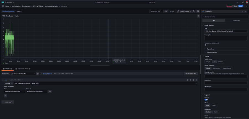
Task: Toggle the Legend Visibility switch
Action: 206,100
